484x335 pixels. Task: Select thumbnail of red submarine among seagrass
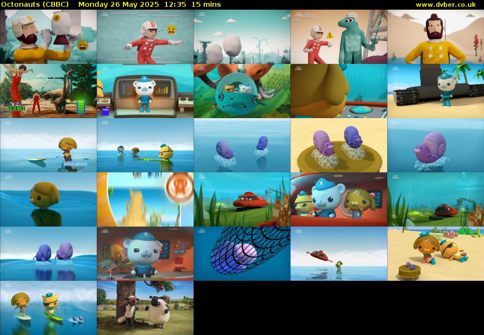click(x=242, y=199)
